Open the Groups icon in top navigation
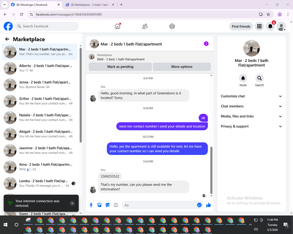Viewport: 293px width, 234px height. 172,26
